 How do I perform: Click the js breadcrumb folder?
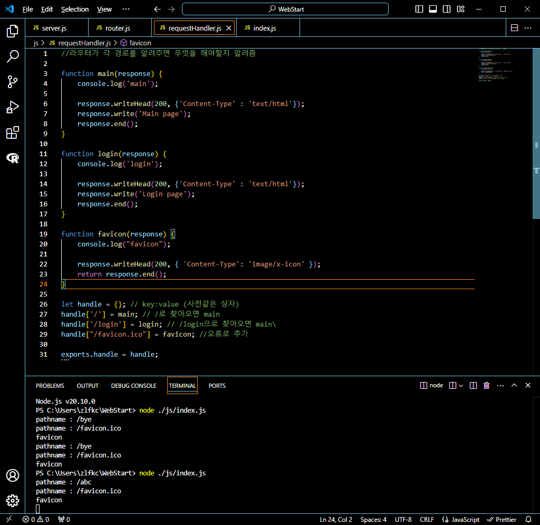(x=36, y=43)
